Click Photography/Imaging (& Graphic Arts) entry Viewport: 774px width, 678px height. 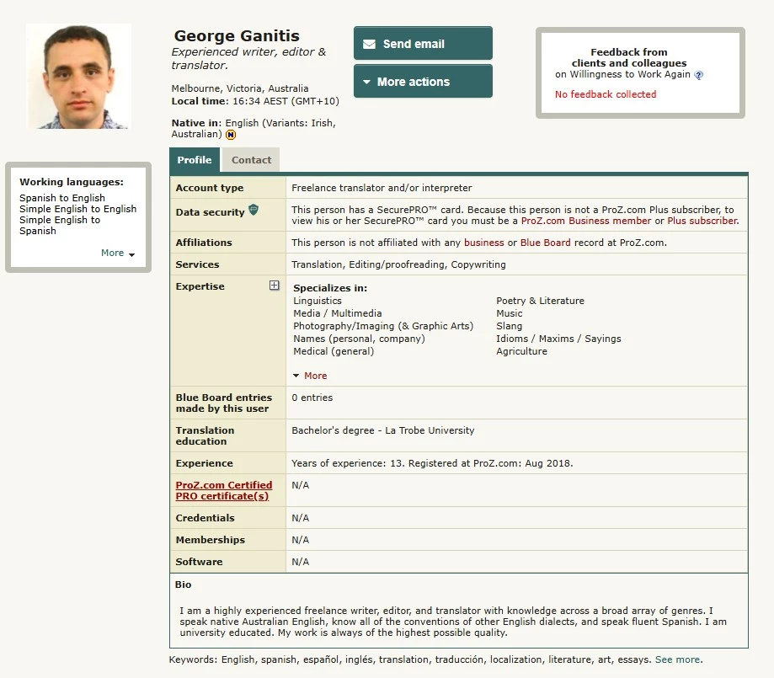pyautogui.click(x=383, y=327)
